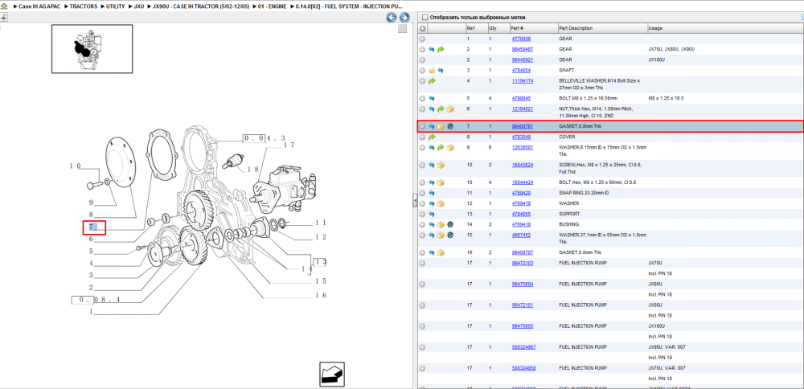Click blue arrow icon in row 98459487
This screenshot has width=804, height=389.
tap(431, 50)
